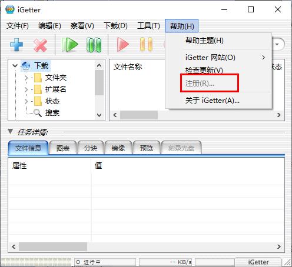
Task: Click the green pause-all icon
Action: [94, 45]
